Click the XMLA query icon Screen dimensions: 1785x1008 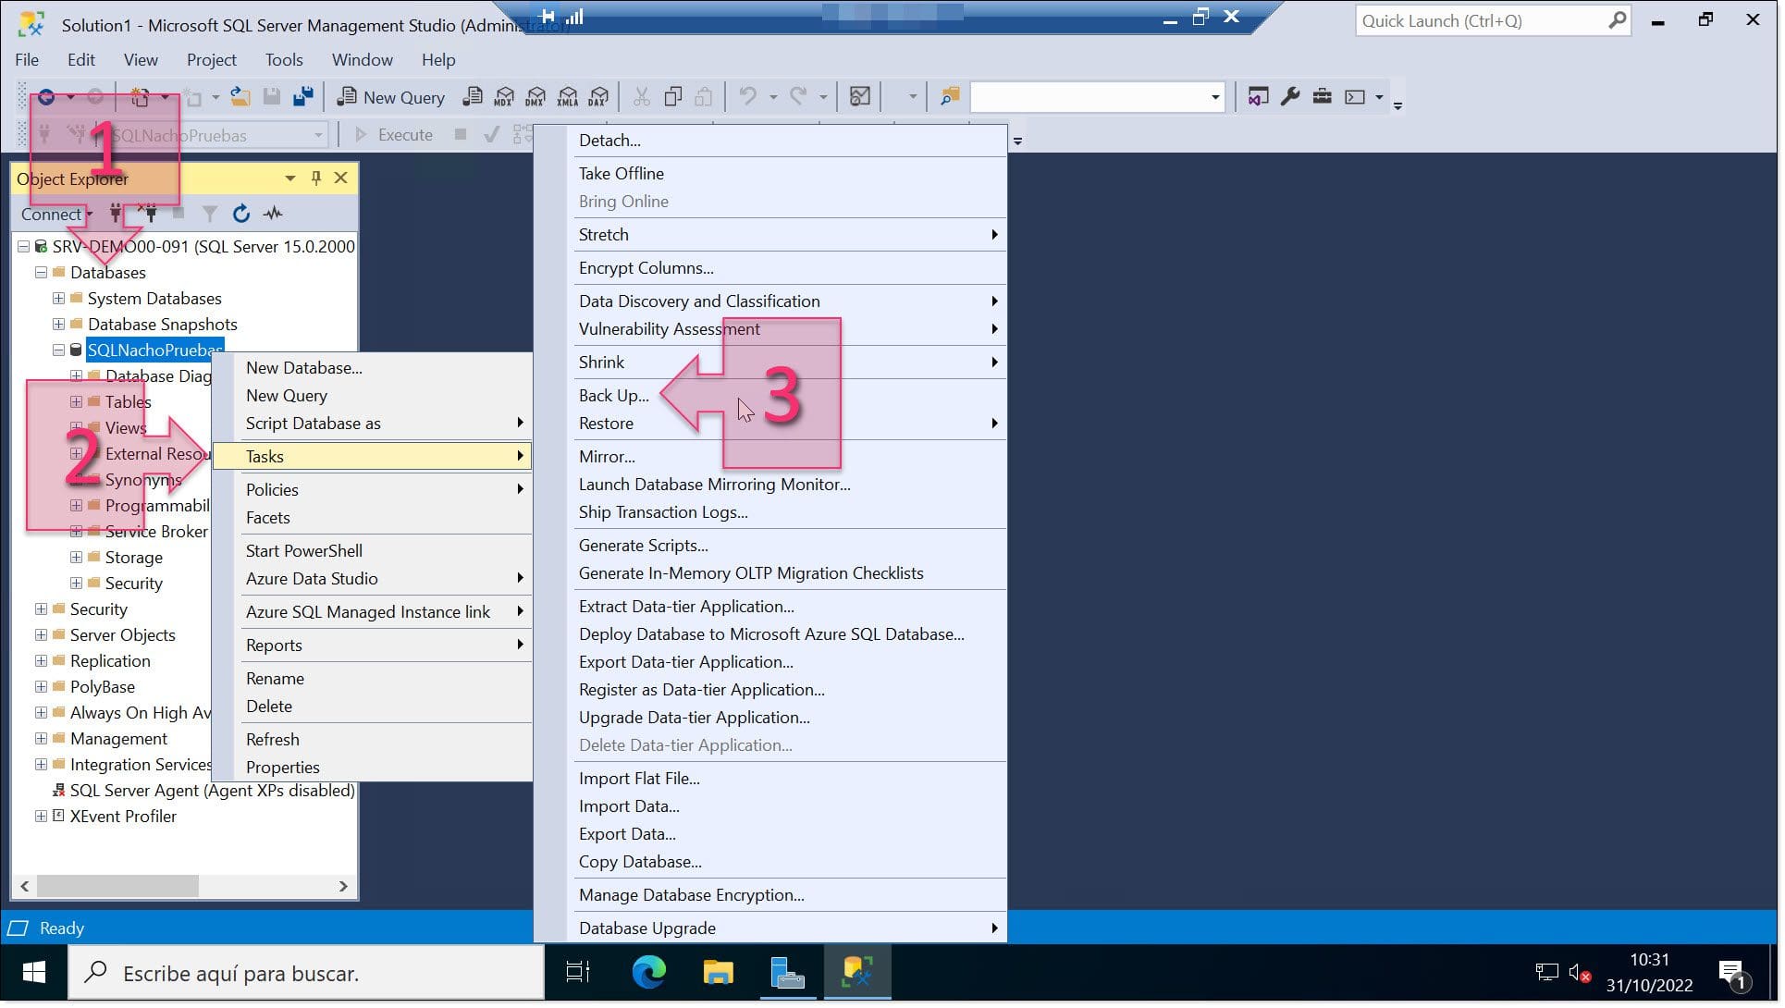coord(568,96)
